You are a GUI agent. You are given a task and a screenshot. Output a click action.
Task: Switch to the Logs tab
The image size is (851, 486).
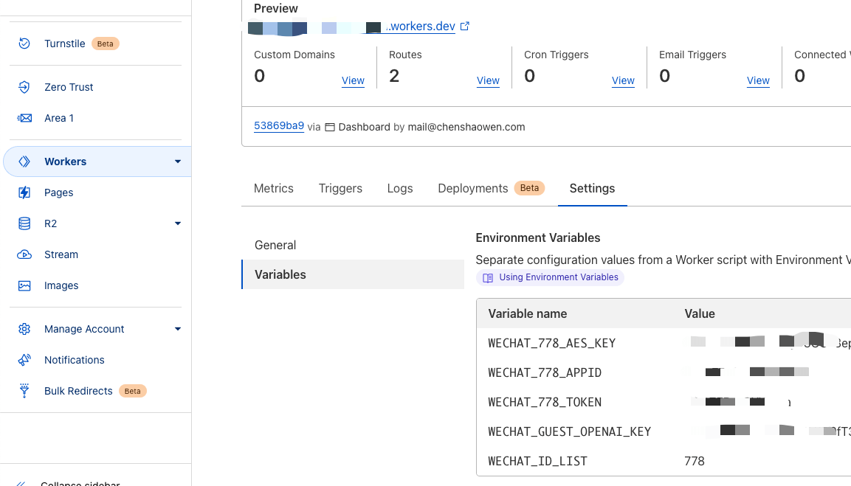pyautogui.click(x=400, y=188)
